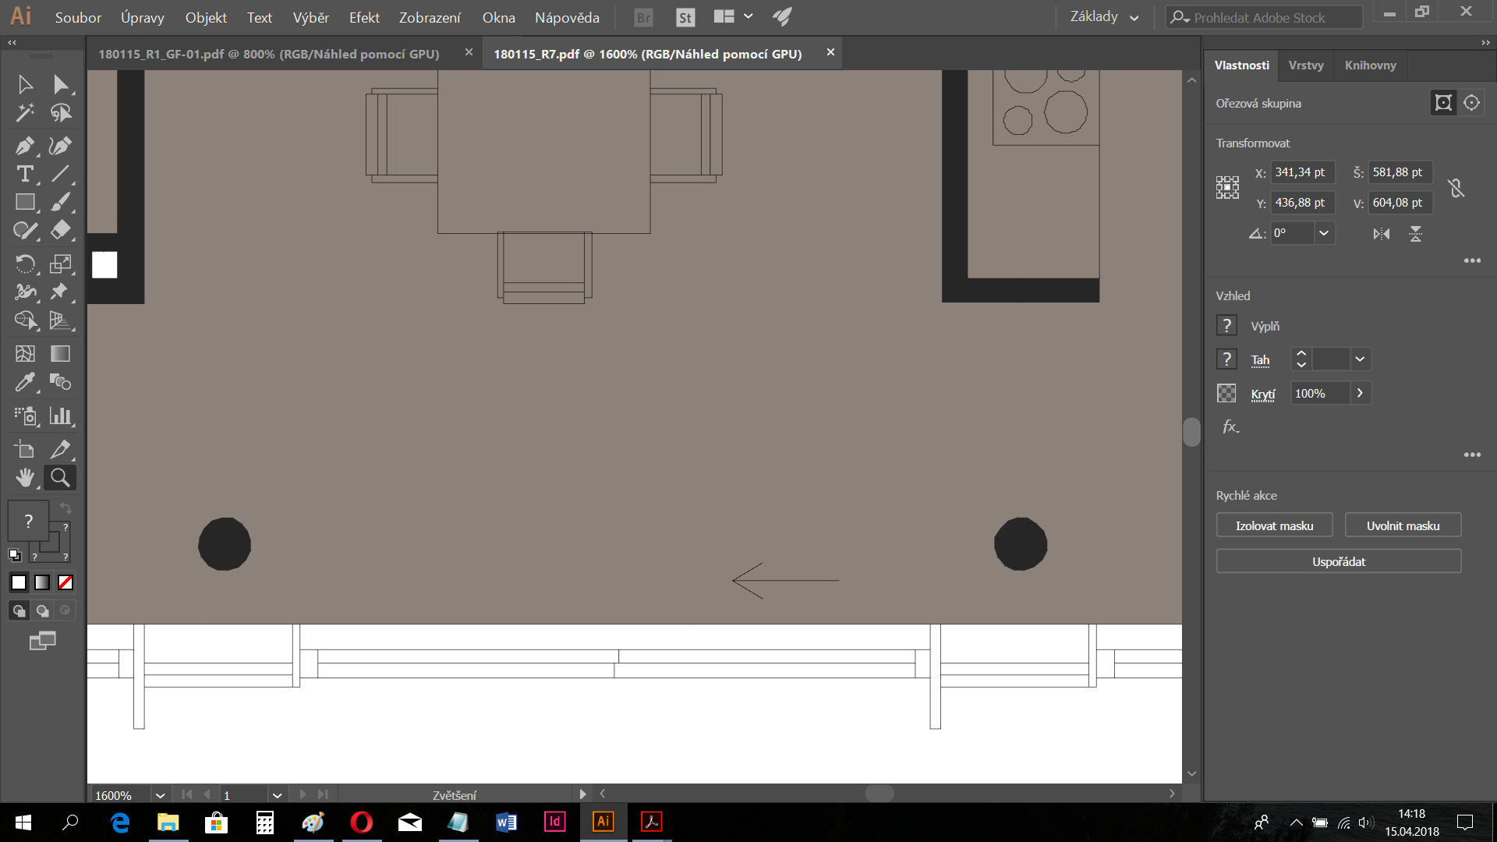This screenshot has height=842, width=1497.
Task: Switch to the Knihovny tab
Action: (1370, 65)
